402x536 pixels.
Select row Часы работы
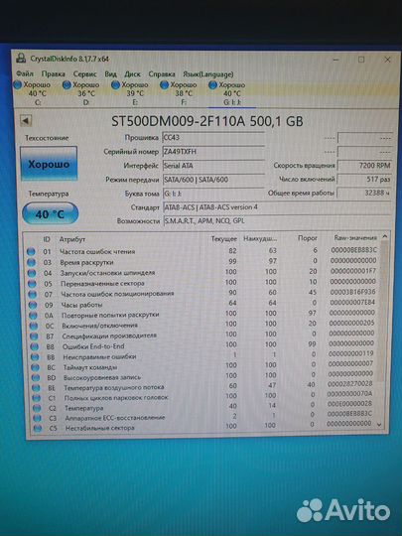[201, 304]
